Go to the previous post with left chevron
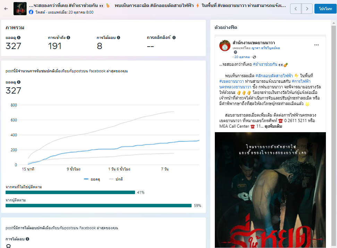Screen dimensions: 337x248 [x=296, y=9]
